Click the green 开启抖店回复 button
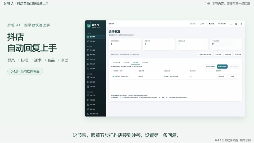This screenshot has width=254, height=143. click(x=222, y=67)
